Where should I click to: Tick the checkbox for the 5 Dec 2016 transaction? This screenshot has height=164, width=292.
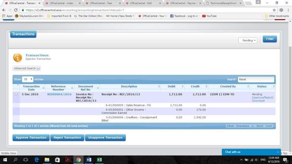(16, 94)
